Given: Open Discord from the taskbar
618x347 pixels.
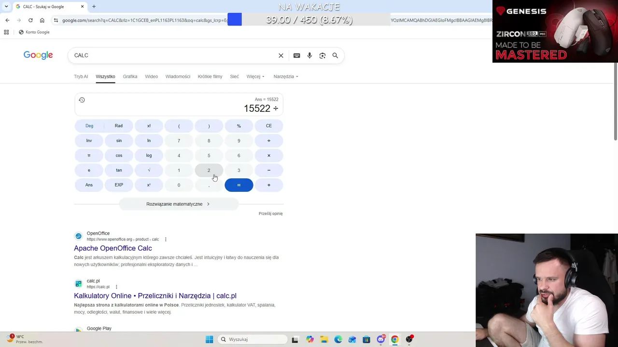Looking at the screenshot, I should click(x=381, y=339).
